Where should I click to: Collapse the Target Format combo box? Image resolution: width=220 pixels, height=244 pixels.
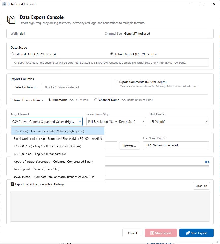coord(46,121)
